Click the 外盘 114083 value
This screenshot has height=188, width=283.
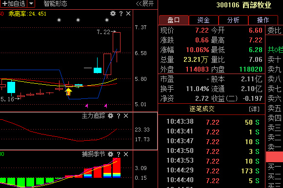[197, 69]
